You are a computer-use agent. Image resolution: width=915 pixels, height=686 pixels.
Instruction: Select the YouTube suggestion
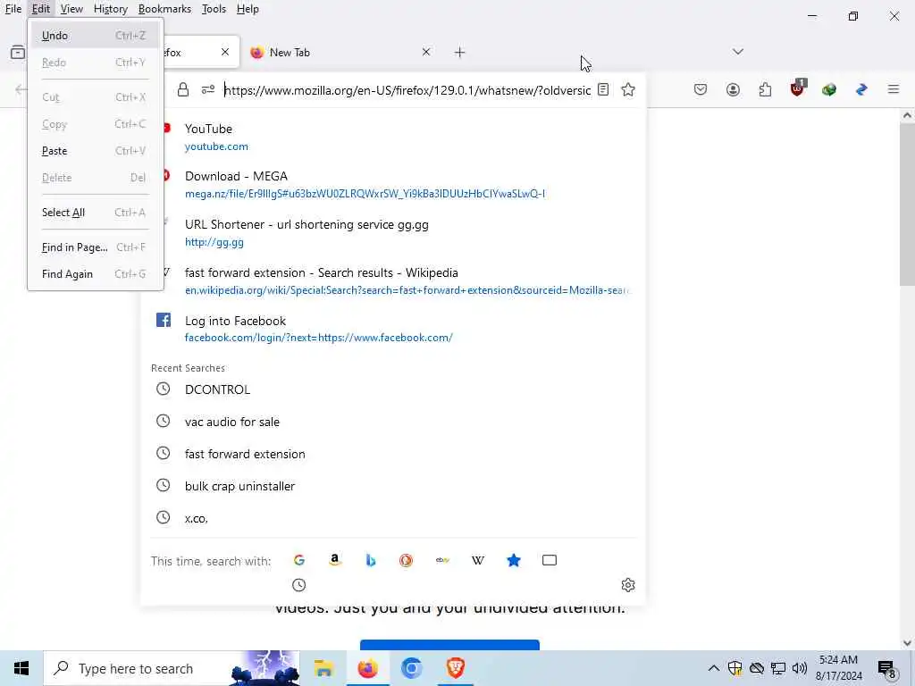tap(393, 137)
